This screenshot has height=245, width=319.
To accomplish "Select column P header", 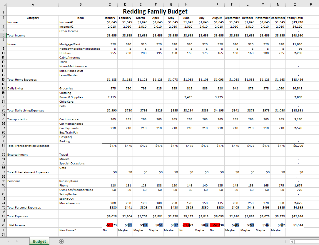I will [311, 4].
